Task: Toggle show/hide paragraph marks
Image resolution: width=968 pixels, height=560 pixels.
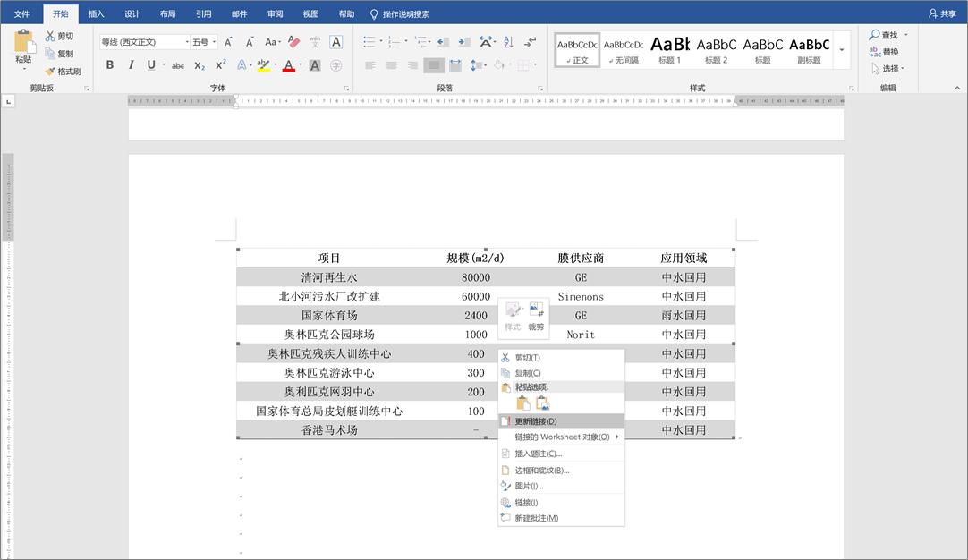Action: click(529, 42)
